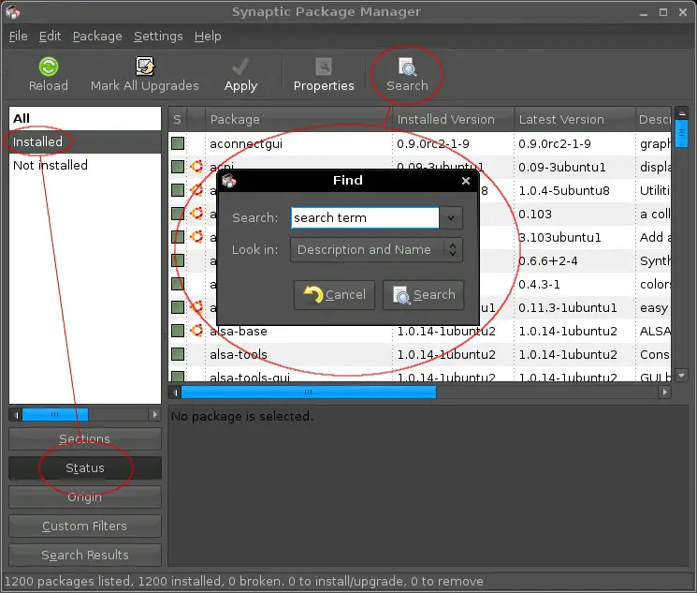Click the Custom Filters button
697x593 pixels.
(x=85, y=526)
